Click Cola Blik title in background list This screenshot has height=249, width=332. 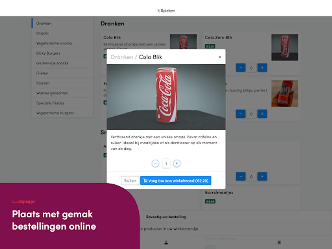[x=112, y=37]
